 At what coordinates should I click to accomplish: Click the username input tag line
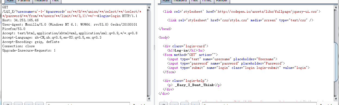(222, 59)
